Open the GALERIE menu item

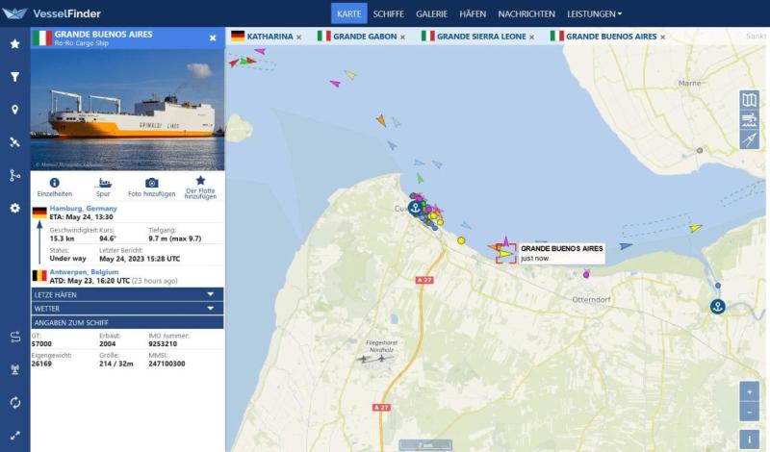tap(431, 13)
